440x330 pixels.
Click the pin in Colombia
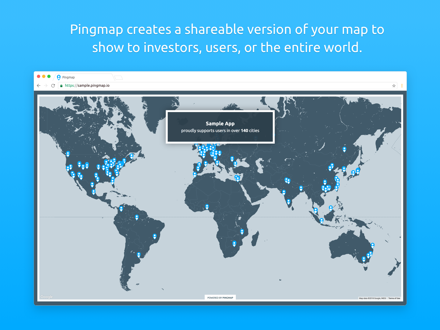(121, 208)
